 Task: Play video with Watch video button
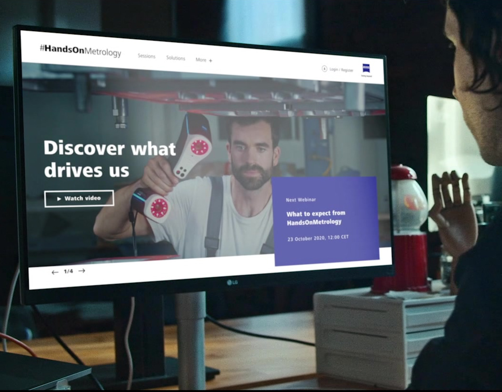(x=79, y=198)
